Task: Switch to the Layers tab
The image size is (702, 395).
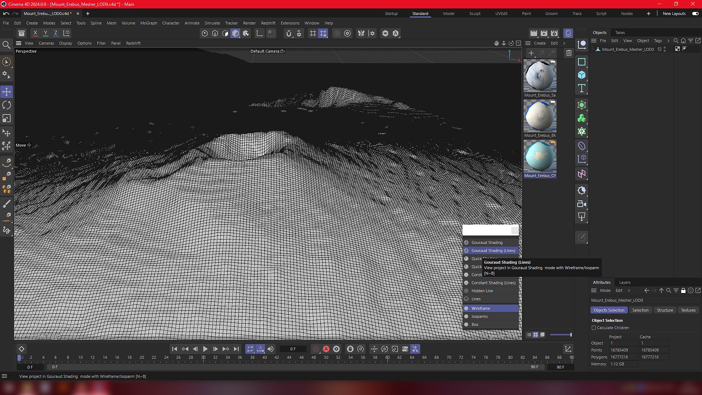Action: (624, 282)
